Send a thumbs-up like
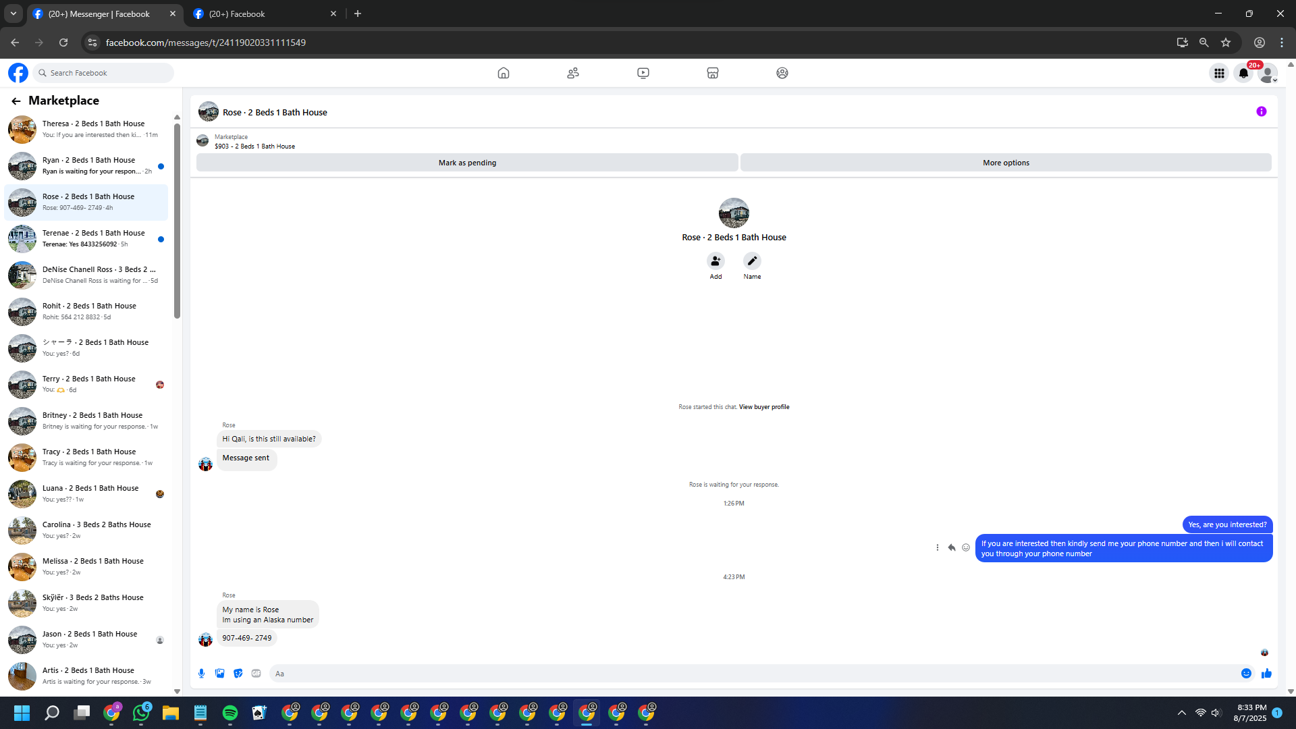The image size is (1296, 729). coord(1266,673)
